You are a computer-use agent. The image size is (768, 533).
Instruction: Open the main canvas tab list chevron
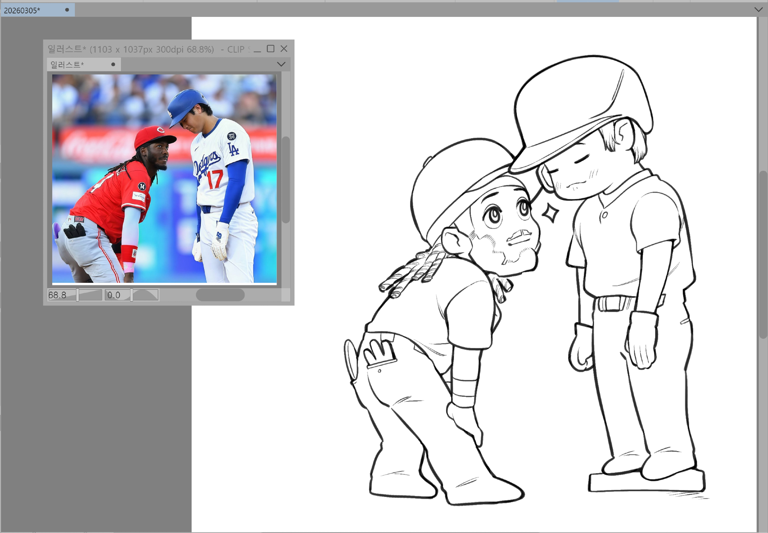758,10
